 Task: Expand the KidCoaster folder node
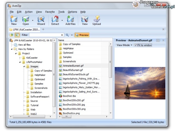click(20, 58)
